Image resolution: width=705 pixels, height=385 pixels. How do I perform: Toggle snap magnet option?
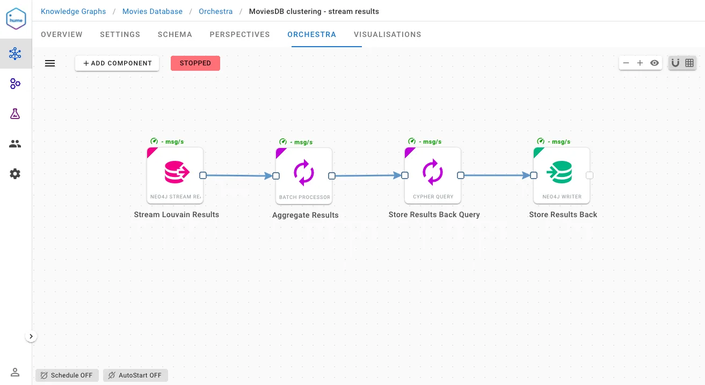tap(675, 63)
